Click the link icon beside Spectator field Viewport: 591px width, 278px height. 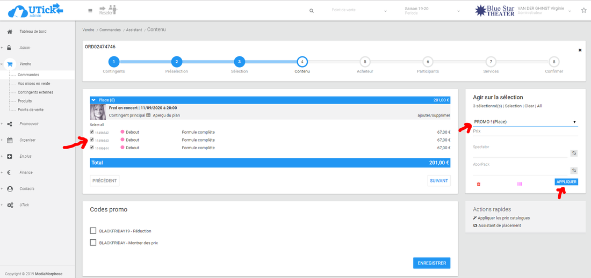tap(574, 153)
